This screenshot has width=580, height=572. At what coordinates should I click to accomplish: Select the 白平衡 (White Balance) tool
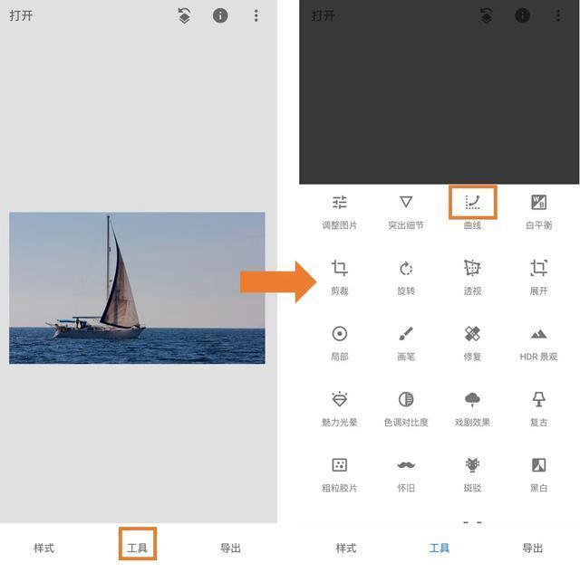pos(538,211)
